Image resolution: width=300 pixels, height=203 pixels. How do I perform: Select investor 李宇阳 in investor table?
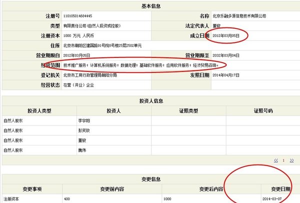(84, 120)
